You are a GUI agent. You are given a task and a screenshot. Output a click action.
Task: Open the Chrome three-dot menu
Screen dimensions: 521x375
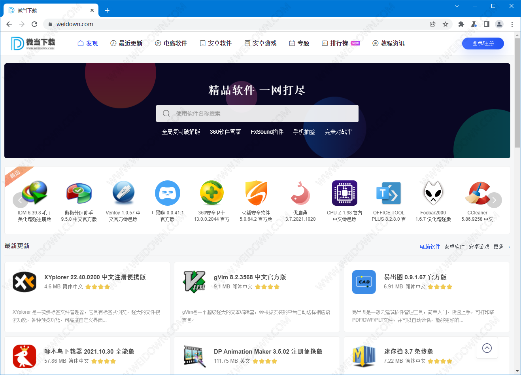(x=512, y=24)
